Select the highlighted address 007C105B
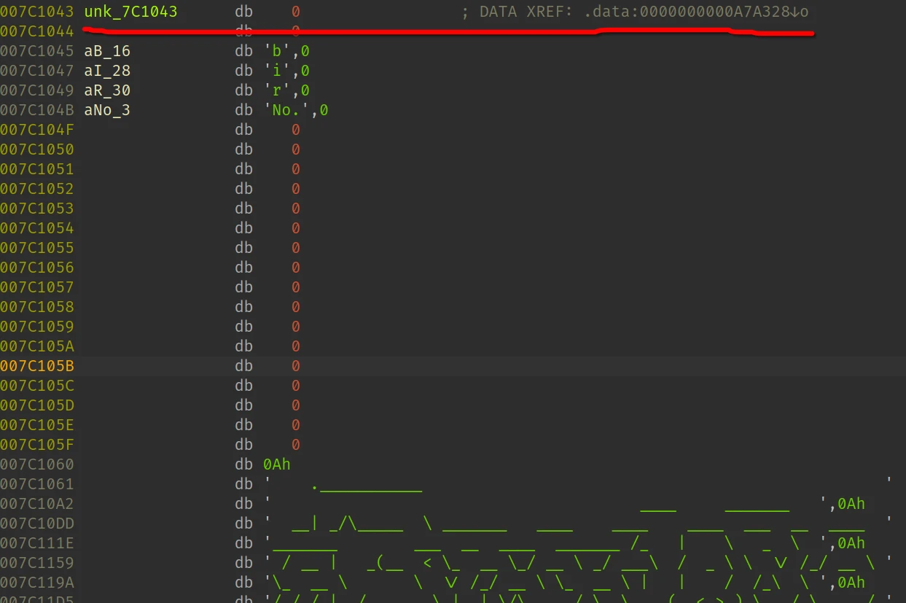 click(x=37, y=366)
